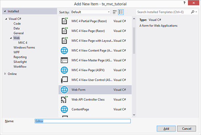Open the search options dropdown arrow
201x135 pixels.
[196, 12]
